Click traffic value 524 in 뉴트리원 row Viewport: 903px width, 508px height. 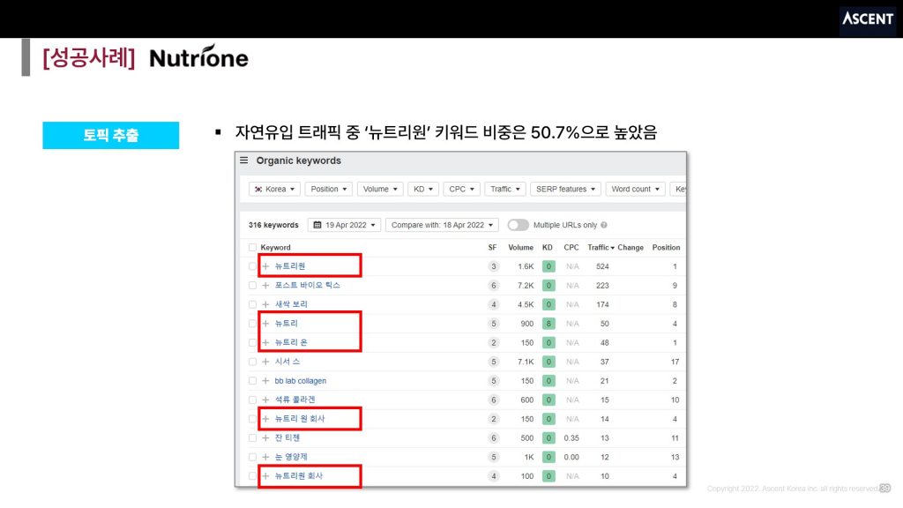(602, 266)
